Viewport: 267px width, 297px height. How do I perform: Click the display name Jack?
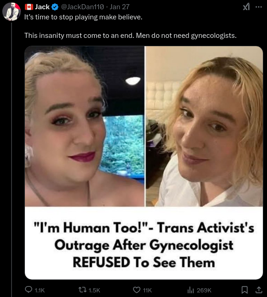point(42,7)
